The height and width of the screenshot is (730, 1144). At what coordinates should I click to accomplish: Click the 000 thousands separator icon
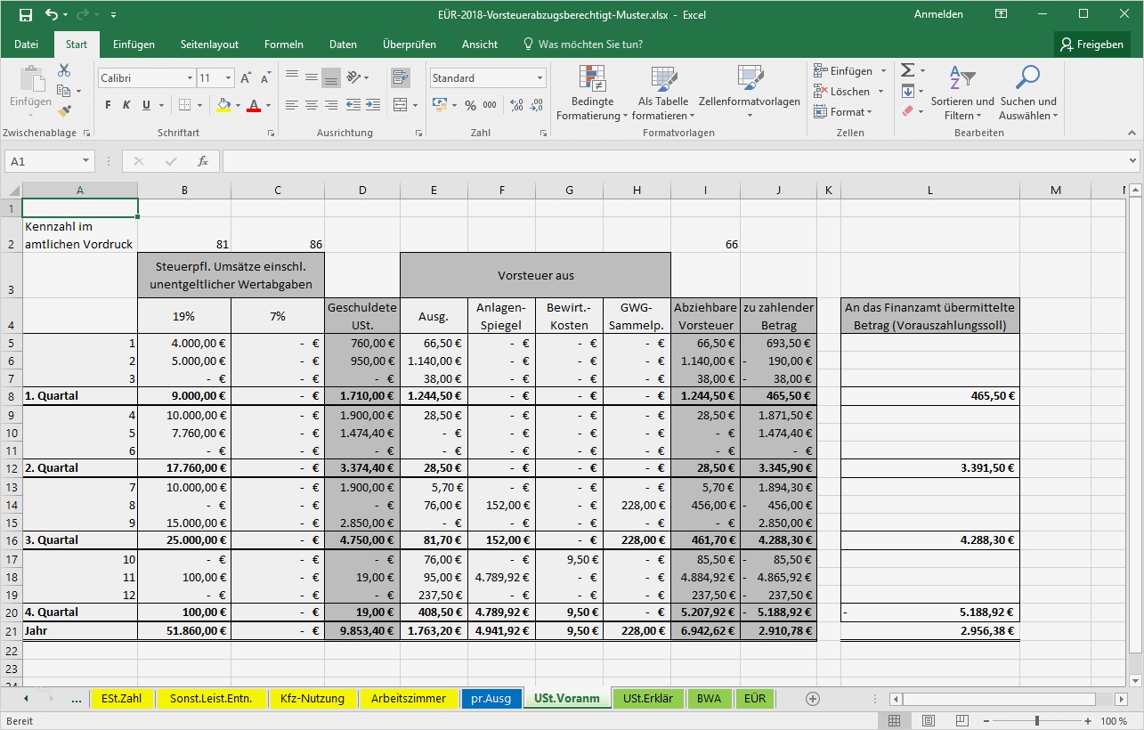point(491,105)
